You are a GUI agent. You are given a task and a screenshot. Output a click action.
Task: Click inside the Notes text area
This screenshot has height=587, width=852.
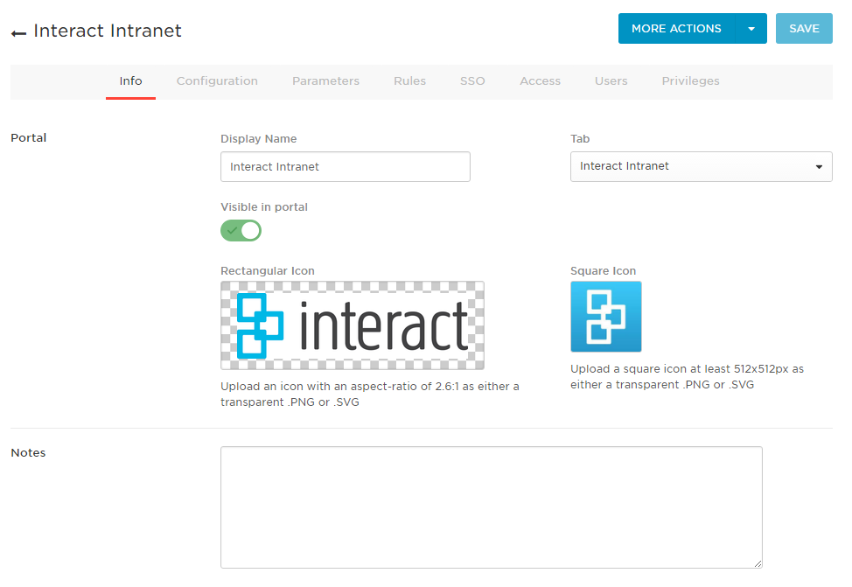pos(492,507)
